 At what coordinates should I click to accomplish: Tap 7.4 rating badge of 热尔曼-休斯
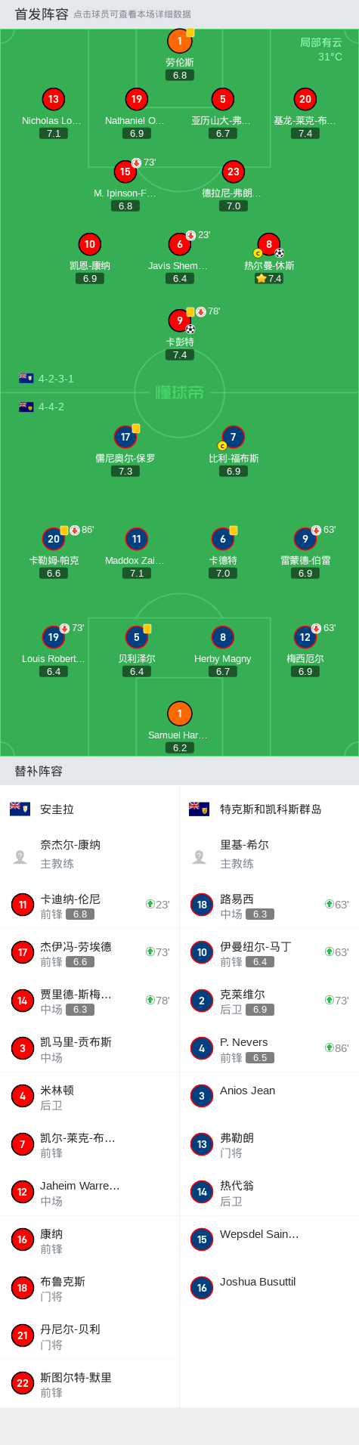[269, 278]
